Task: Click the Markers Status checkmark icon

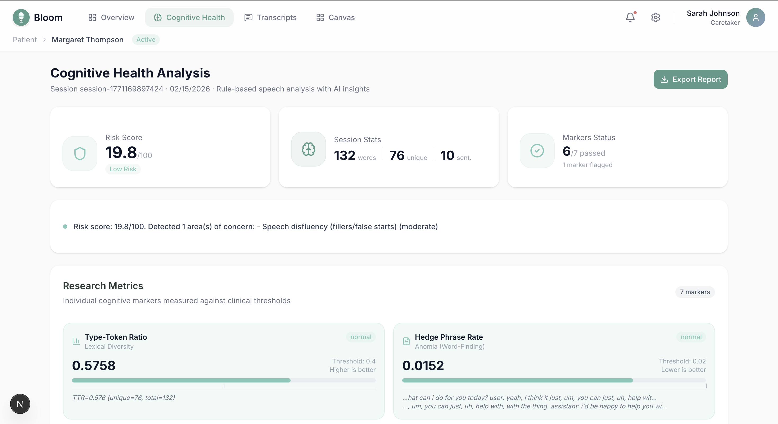Action: [x=537, y=151]
